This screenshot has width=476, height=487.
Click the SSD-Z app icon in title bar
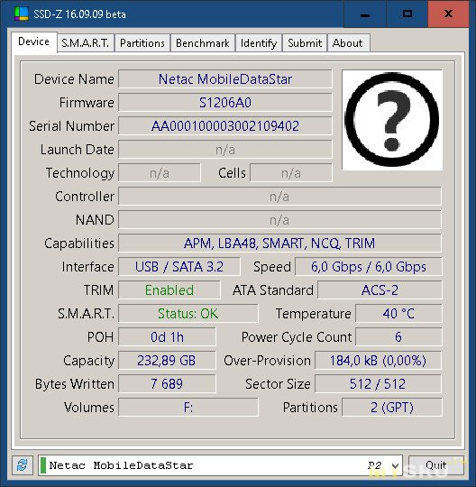pyautogui.click(x=22, y=14)
